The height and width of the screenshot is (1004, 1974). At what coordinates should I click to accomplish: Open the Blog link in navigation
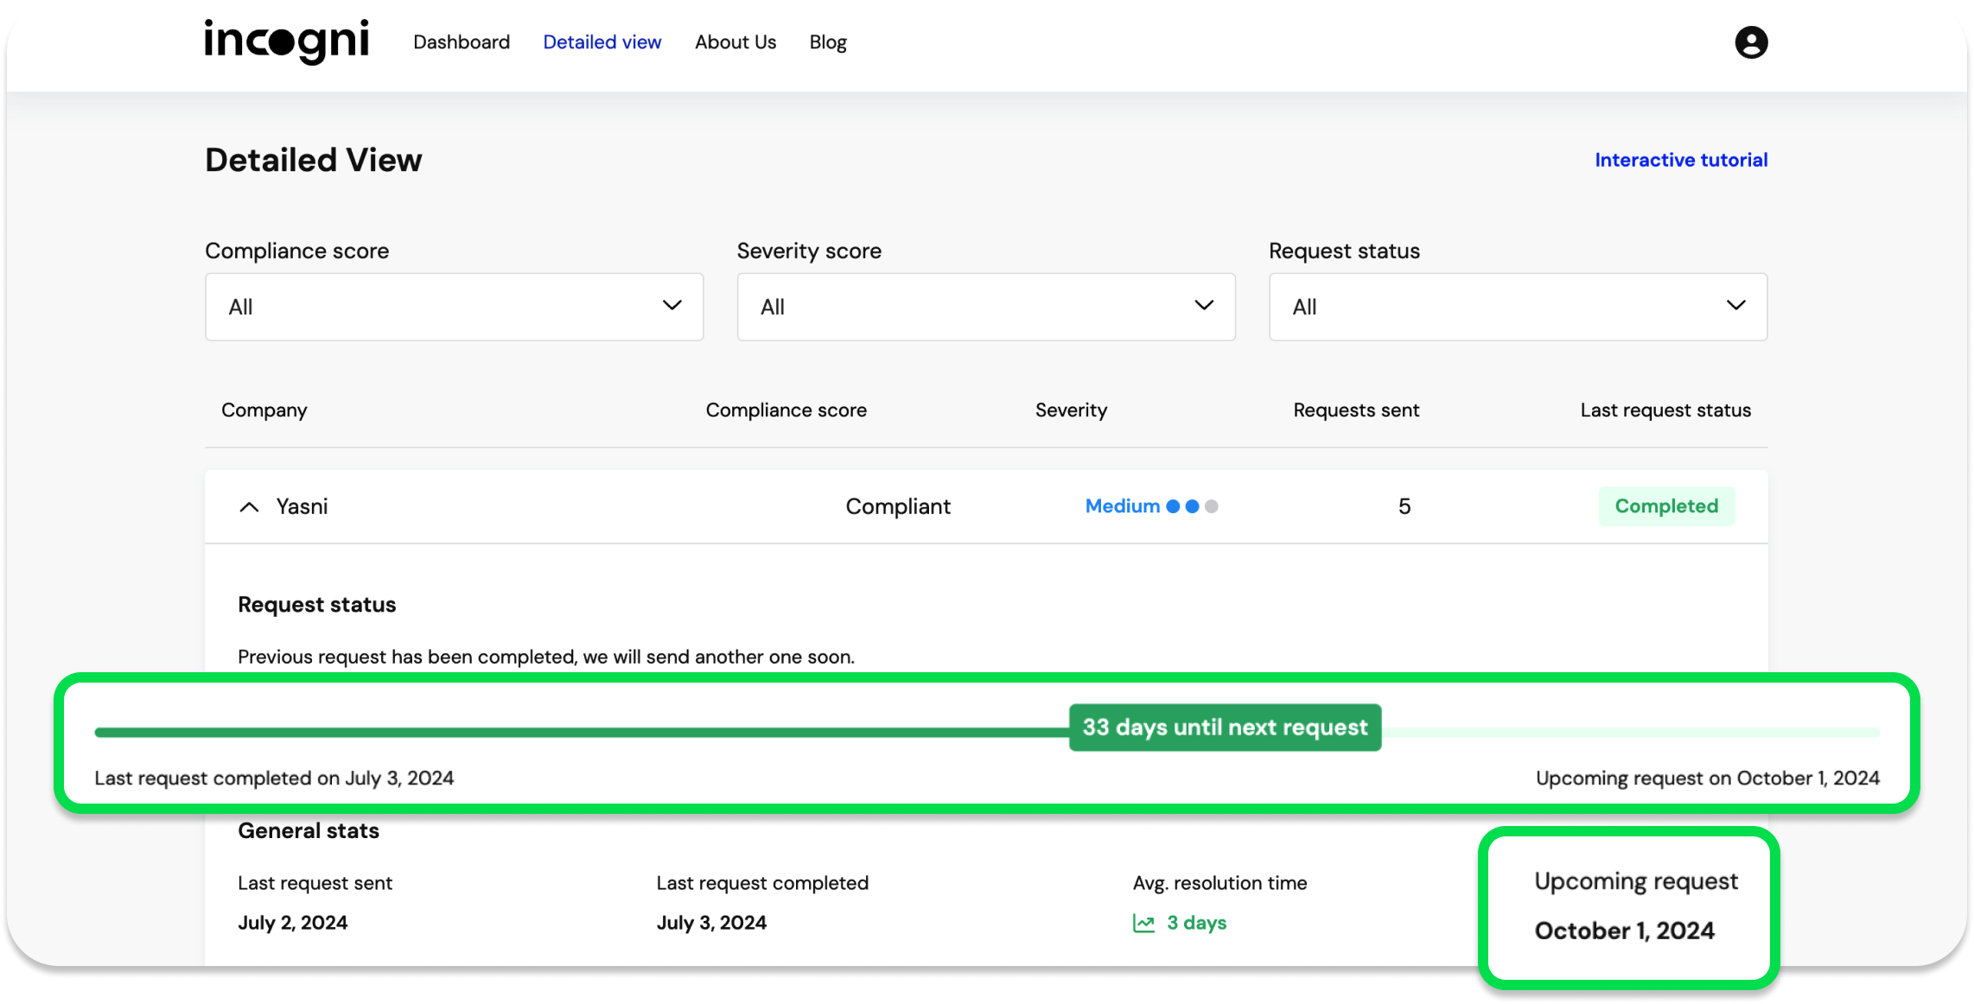click(827, 42)
